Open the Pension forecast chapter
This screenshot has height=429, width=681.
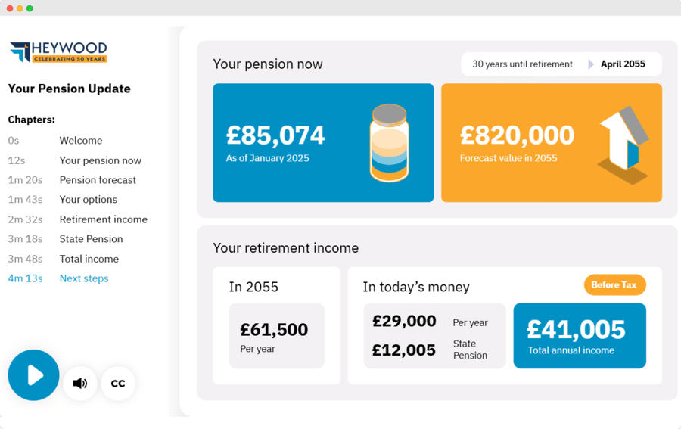pyautogui.click(x=98, y=180)
